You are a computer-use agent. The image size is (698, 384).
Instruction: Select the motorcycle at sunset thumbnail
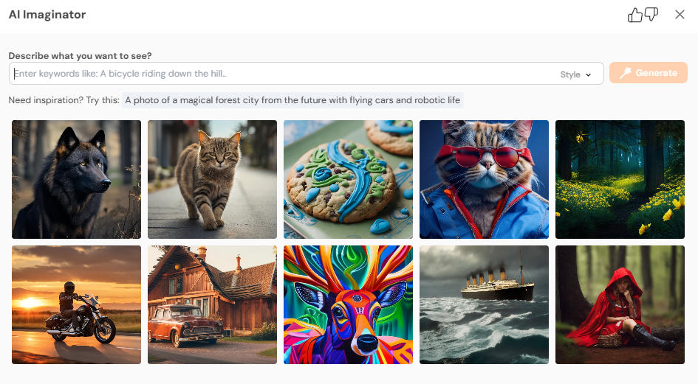[77, 305]
